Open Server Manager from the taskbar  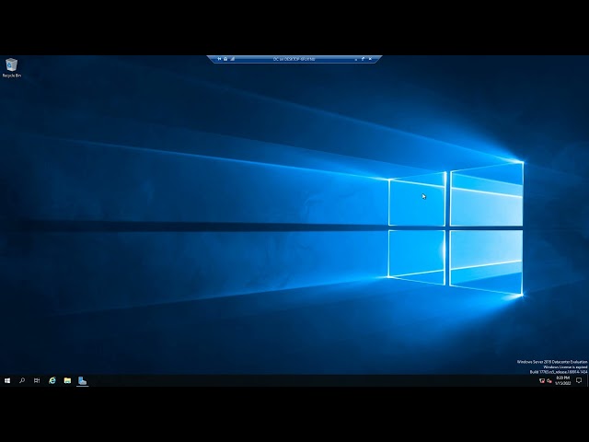point(82,380)
